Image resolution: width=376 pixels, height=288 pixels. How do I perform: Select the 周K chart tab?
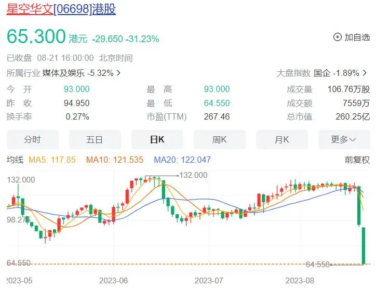pos(219,139)
